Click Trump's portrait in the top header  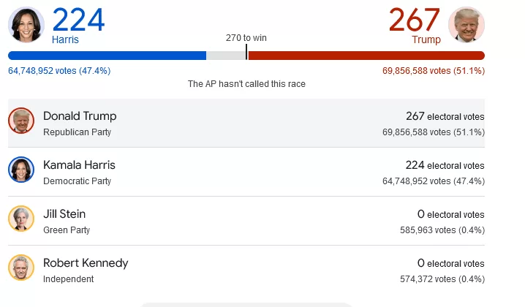coord(466,25)
